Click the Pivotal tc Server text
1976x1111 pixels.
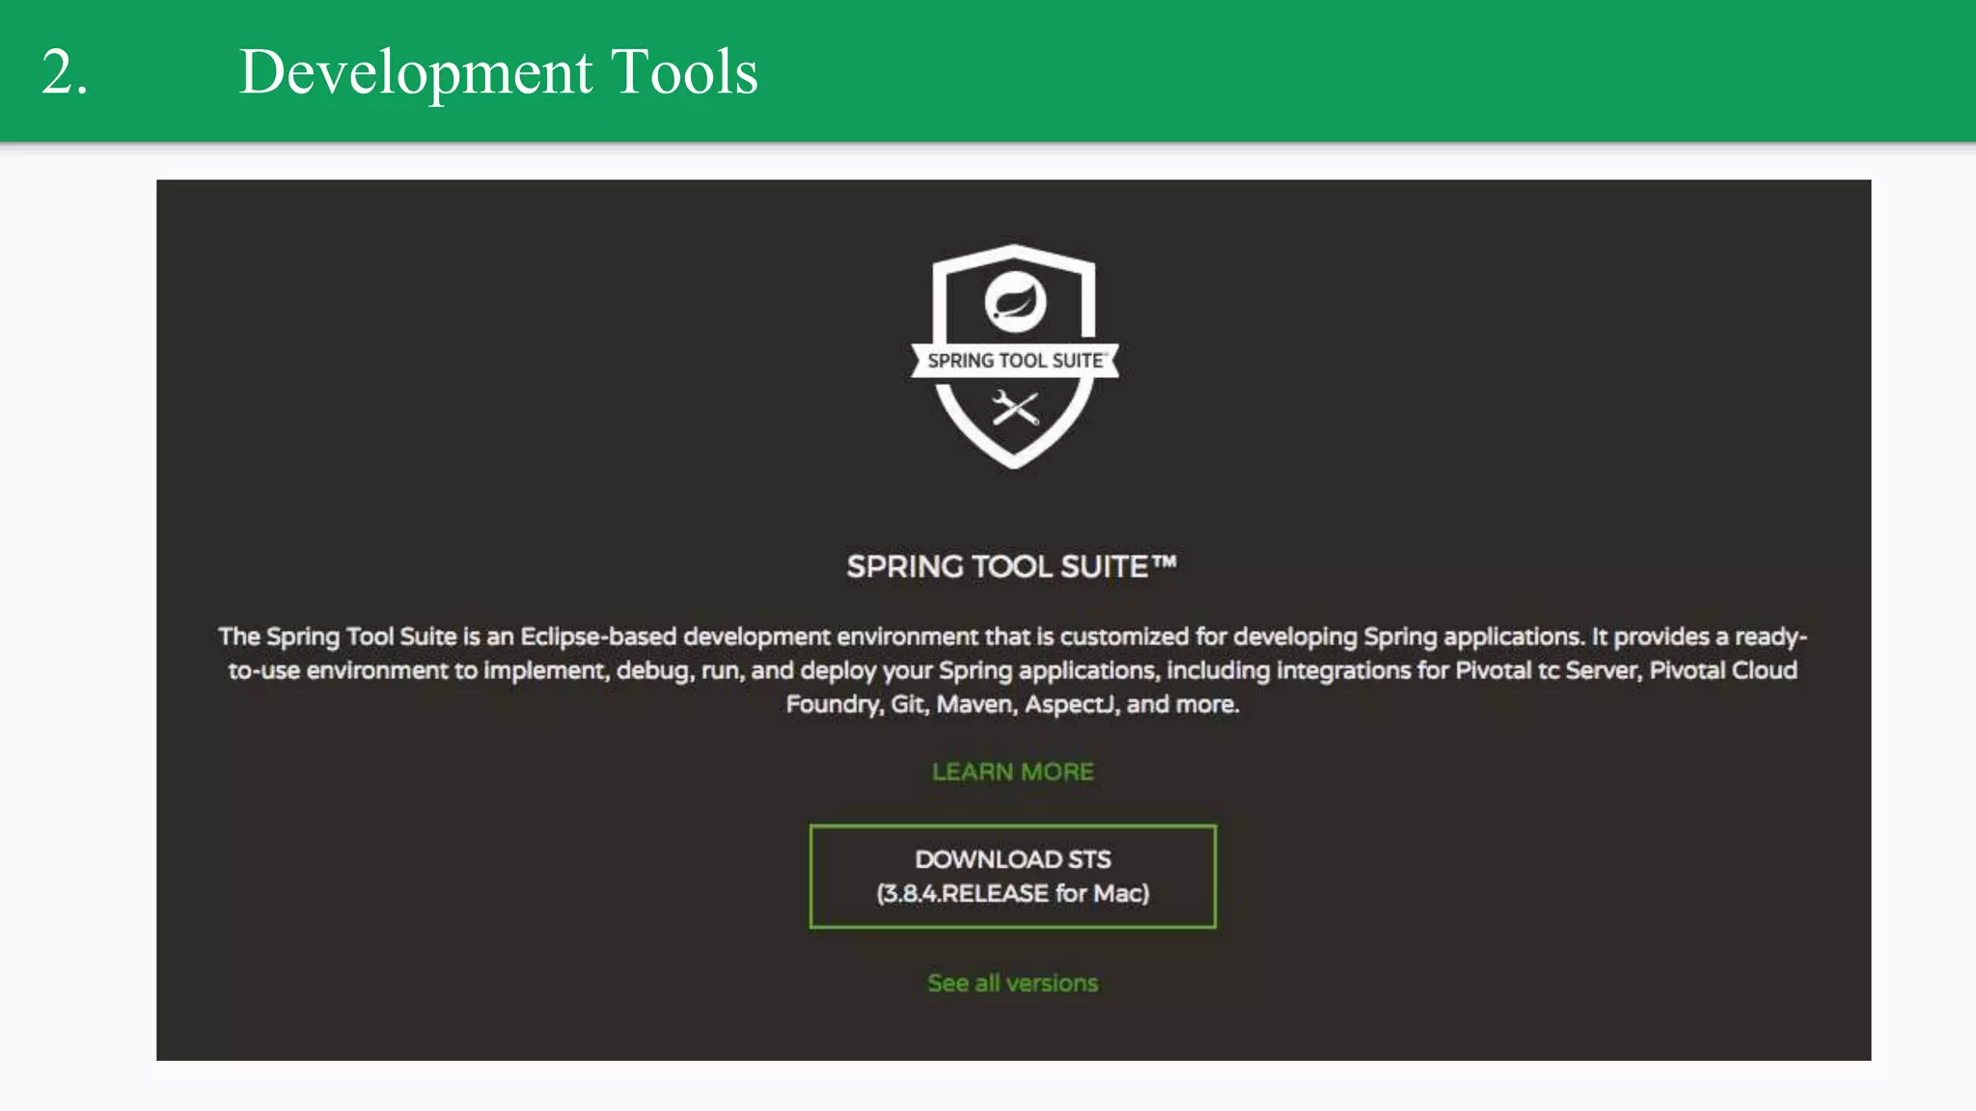click(1548, 670)
